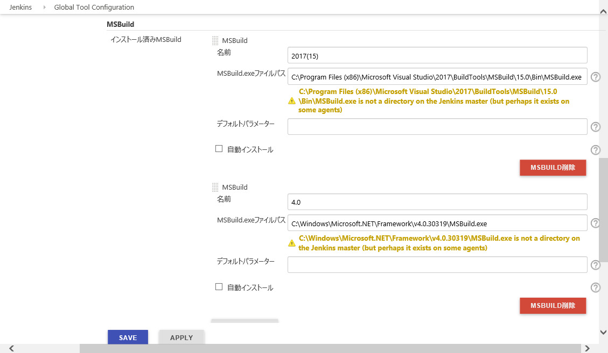
Task: Click the 自動インストール label of the 2017(15) entry
Action: pyautogui.click(x=250, y=149)
